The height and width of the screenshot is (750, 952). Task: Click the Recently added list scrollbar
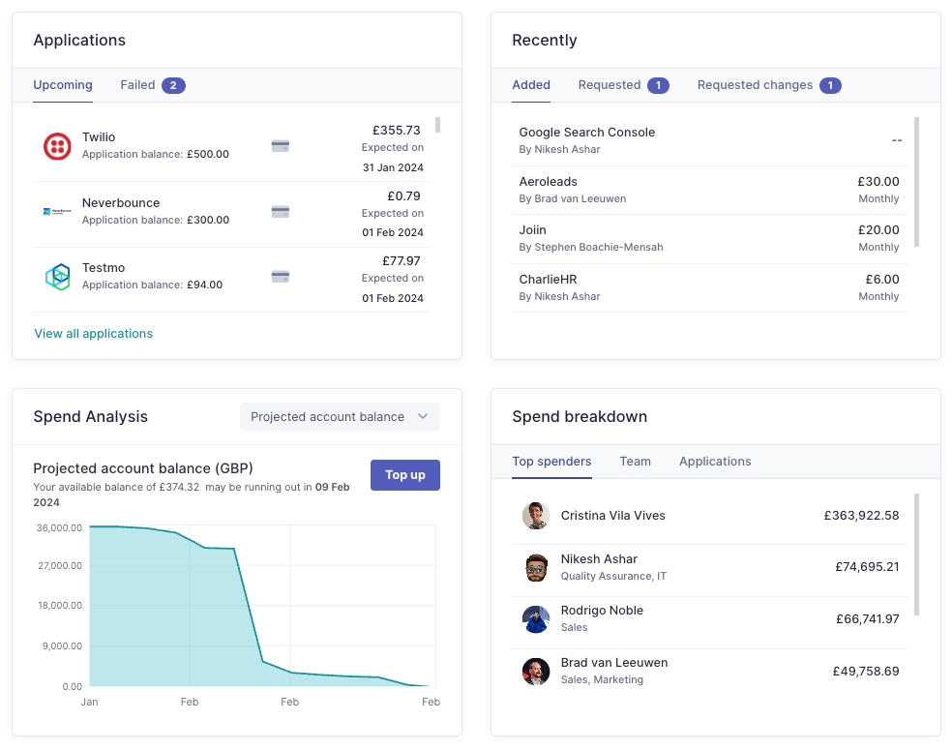pyautogui.click(x=917, y=182)
